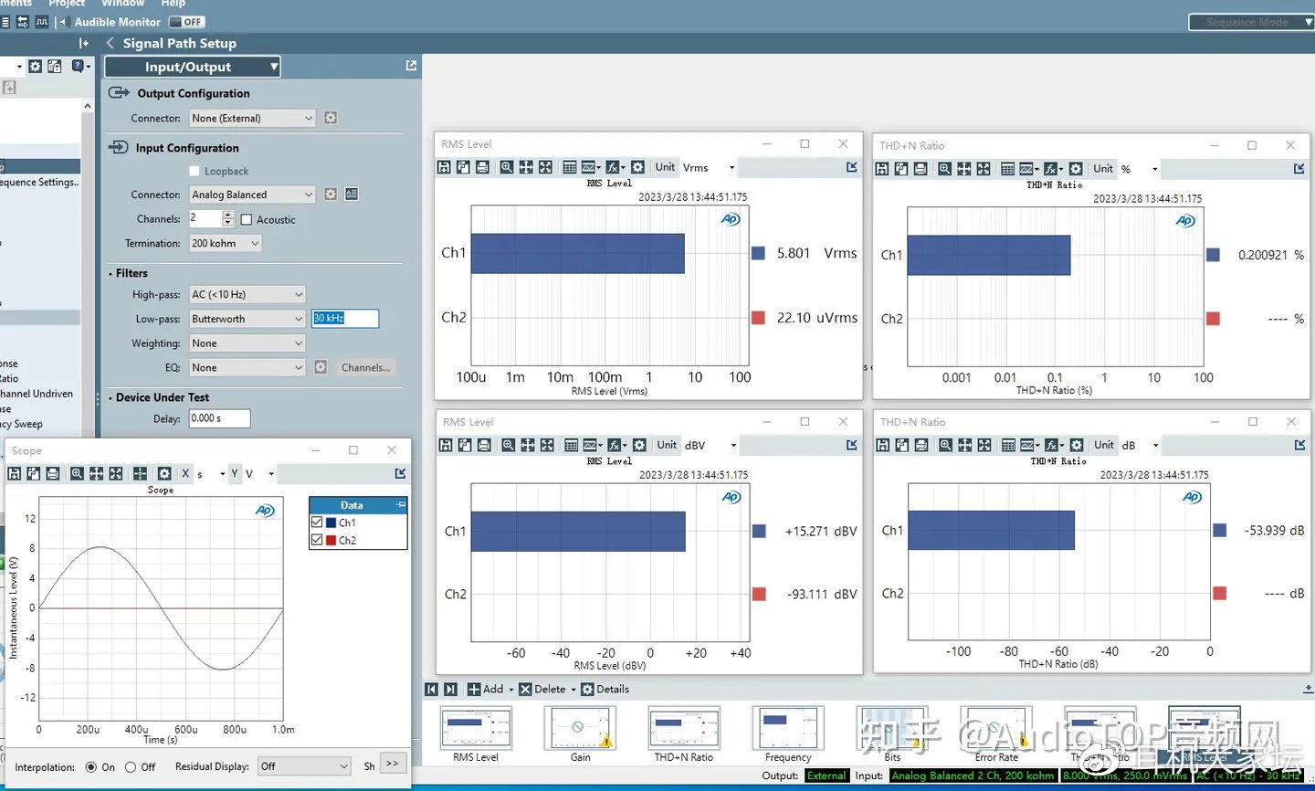Click the gear icon next to the EQ dropdown
1315x791 pixels.
[321, 367]
